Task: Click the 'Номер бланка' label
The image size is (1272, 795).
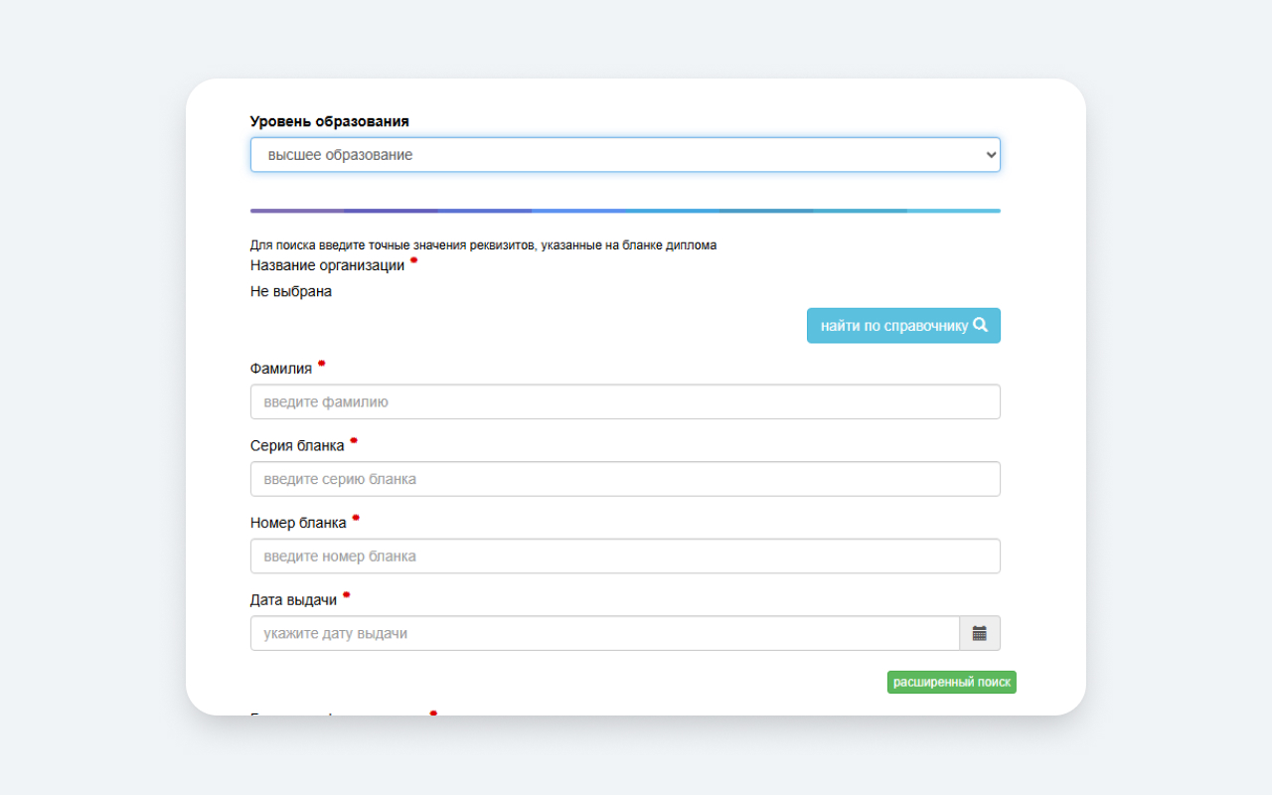Action: [x=298, y=523]
